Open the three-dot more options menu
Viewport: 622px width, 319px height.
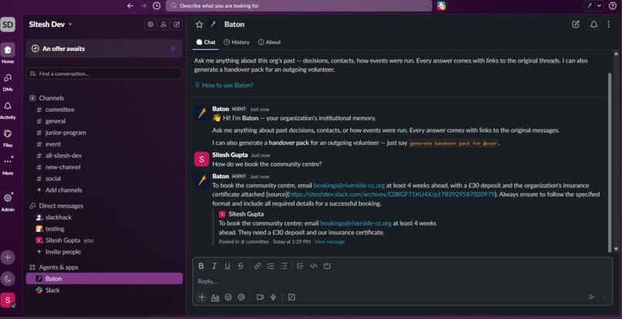pos(609,25)
